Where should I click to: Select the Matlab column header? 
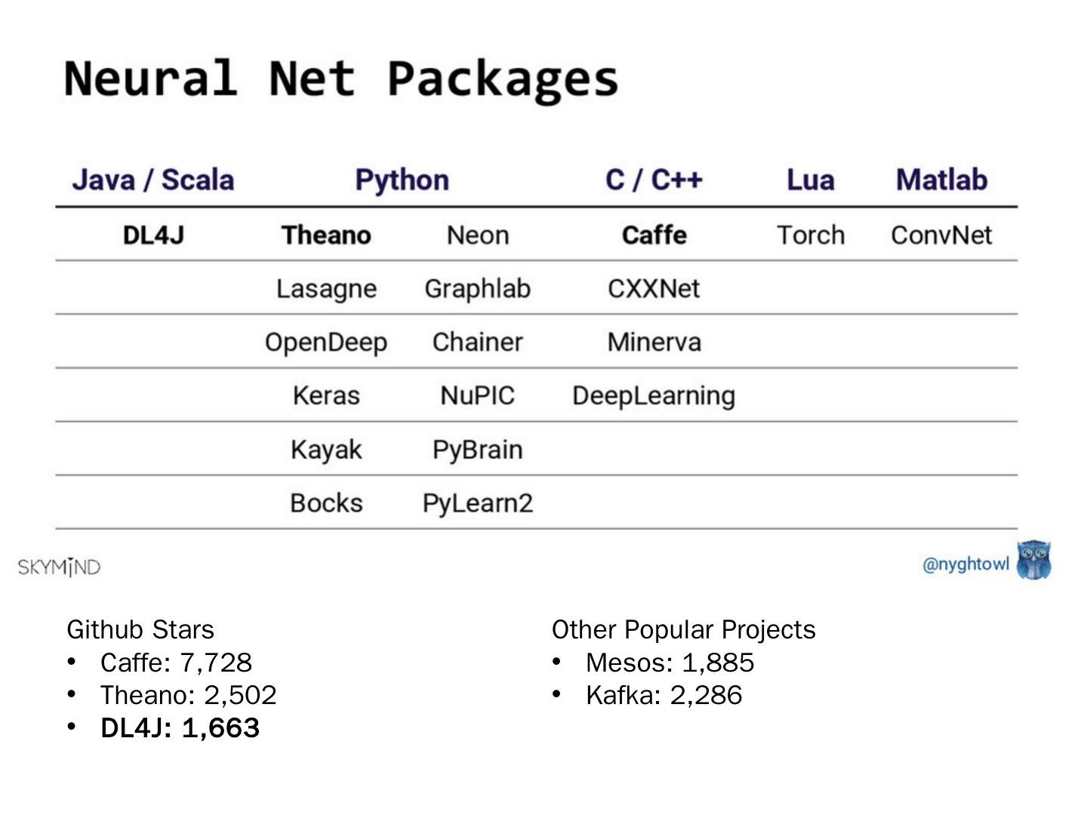941,180
